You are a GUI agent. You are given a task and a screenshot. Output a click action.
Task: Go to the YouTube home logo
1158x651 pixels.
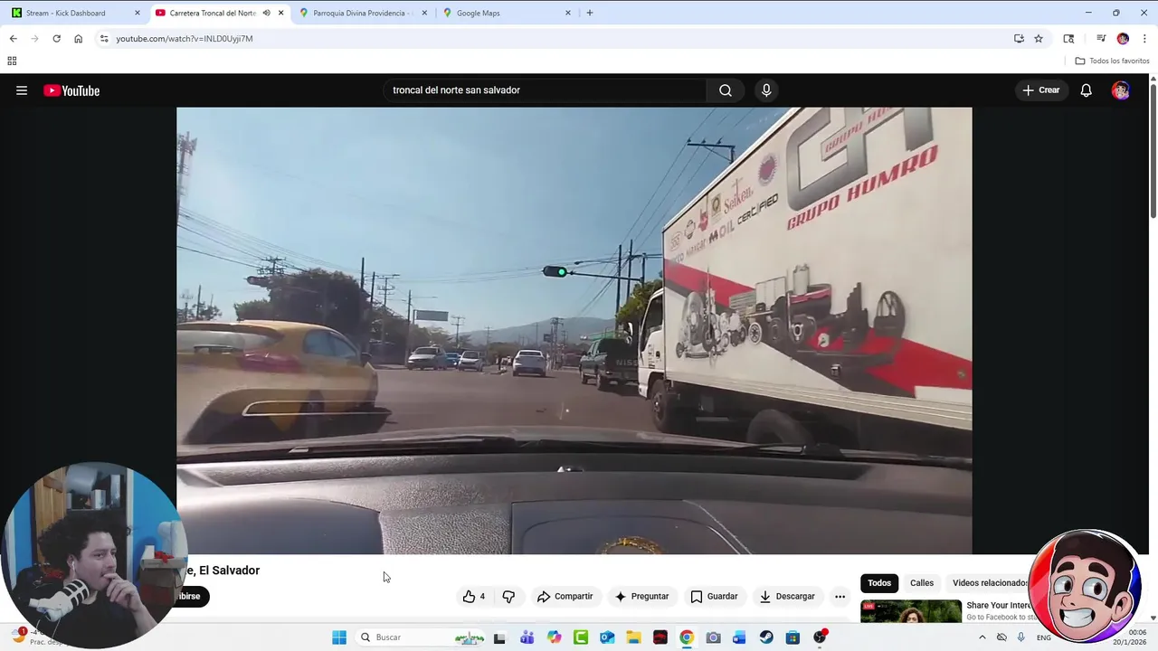pos(71,90)
